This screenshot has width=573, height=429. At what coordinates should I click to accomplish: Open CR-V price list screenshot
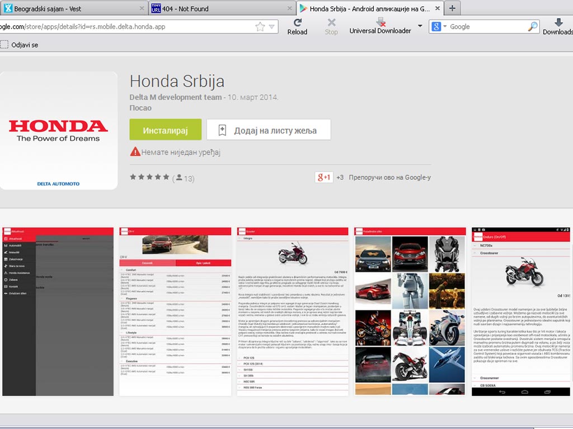point(175,312)
